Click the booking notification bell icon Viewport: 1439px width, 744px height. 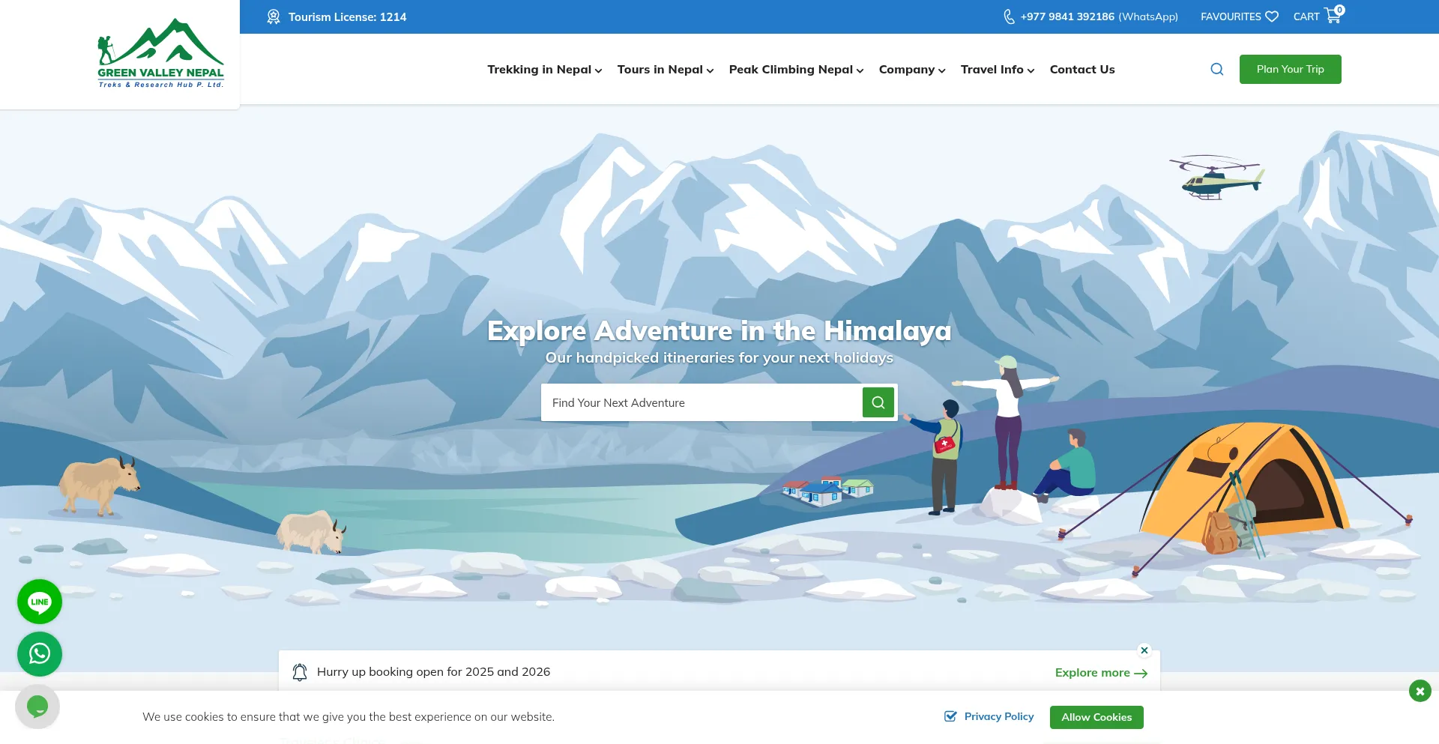click(300, 672)
